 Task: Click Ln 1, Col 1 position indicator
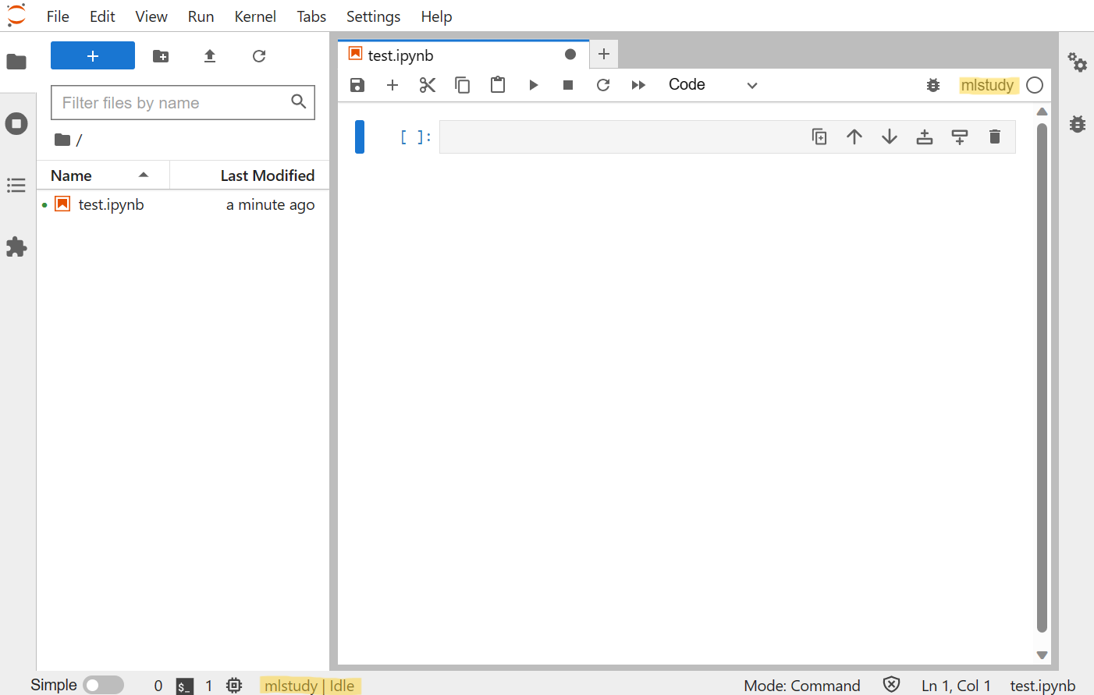956,685
